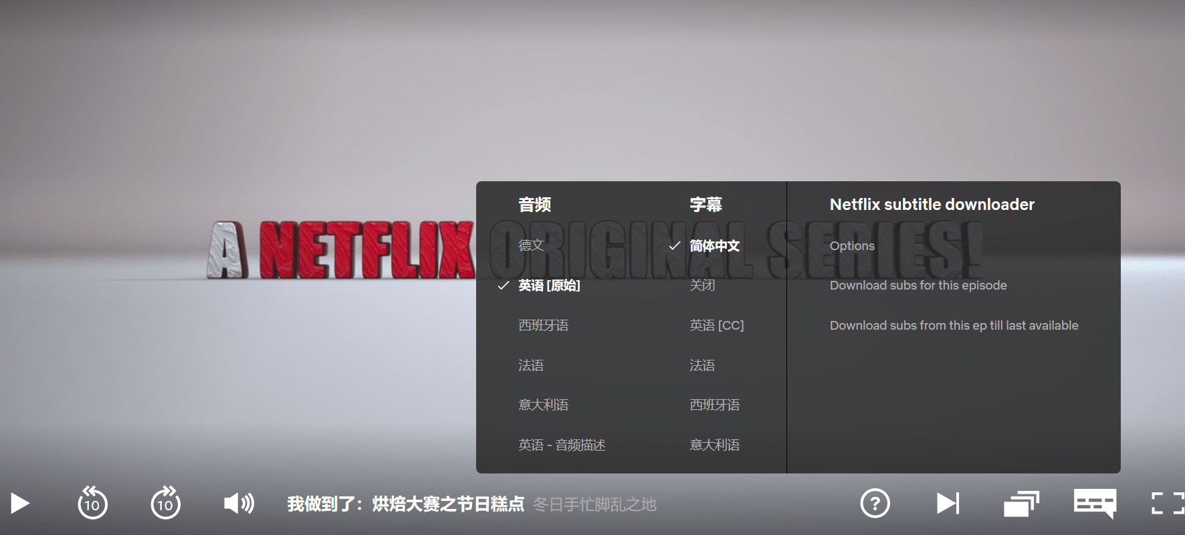
Task: Click Download subs from this ep till last available
Action: [x=954, y=326]
